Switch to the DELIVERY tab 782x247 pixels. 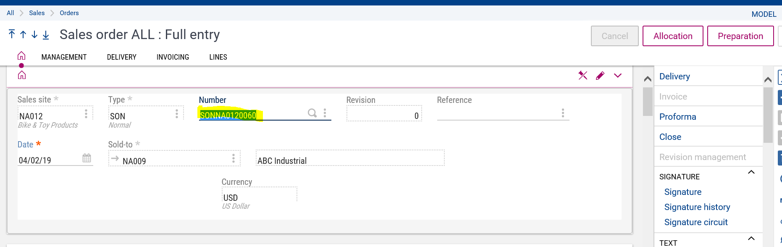click(121, 57)
